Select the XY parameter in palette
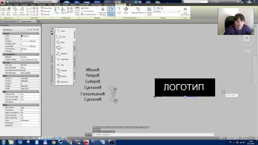Image resolution: width=258 pixels, height=145 pixels. tap(60, 48)
